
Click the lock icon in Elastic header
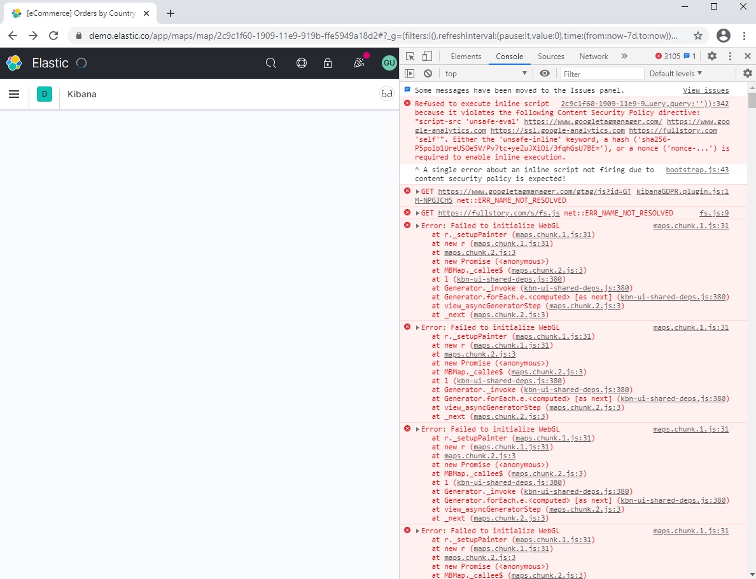coord(328,63)
